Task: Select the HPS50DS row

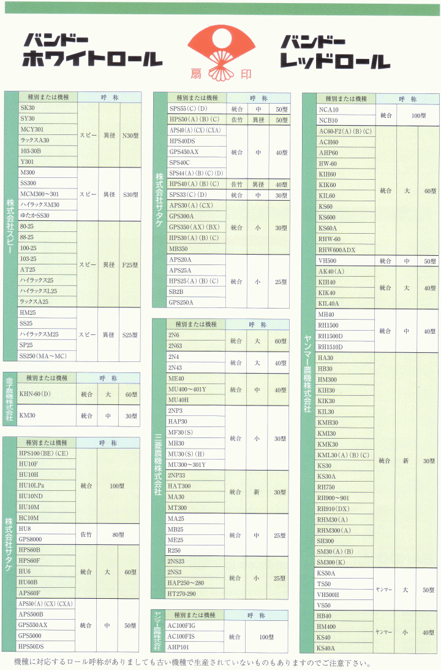Action: [46, 647]
